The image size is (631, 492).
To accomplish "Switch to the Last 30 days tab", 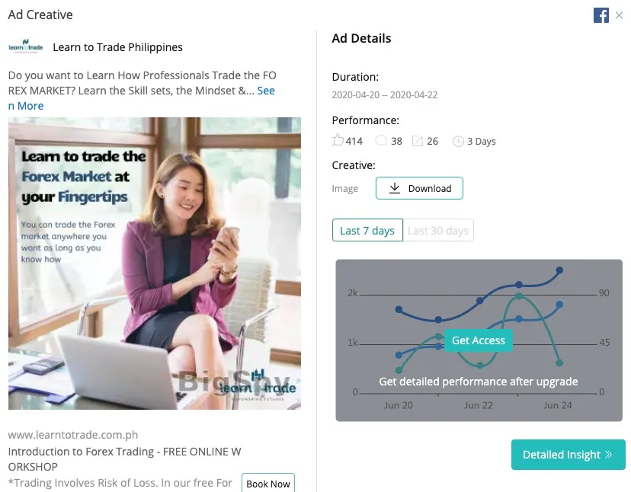I will 438,229.
